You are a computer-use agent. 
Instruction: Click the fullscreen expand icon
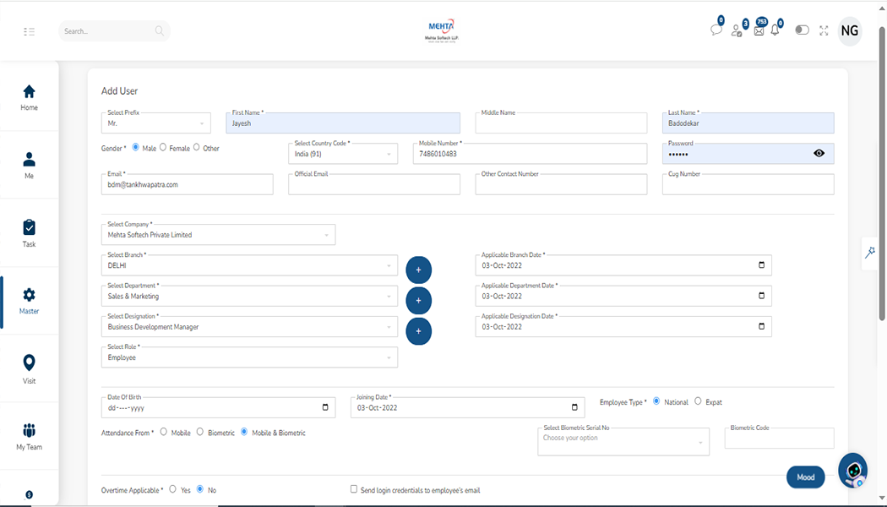point(824,30)
